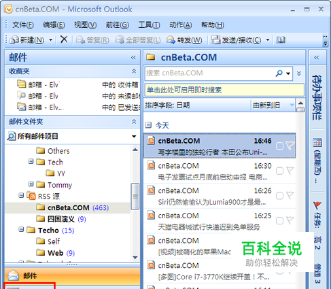Click RSS icon of the 16:46 message

[x=151, y=141]
